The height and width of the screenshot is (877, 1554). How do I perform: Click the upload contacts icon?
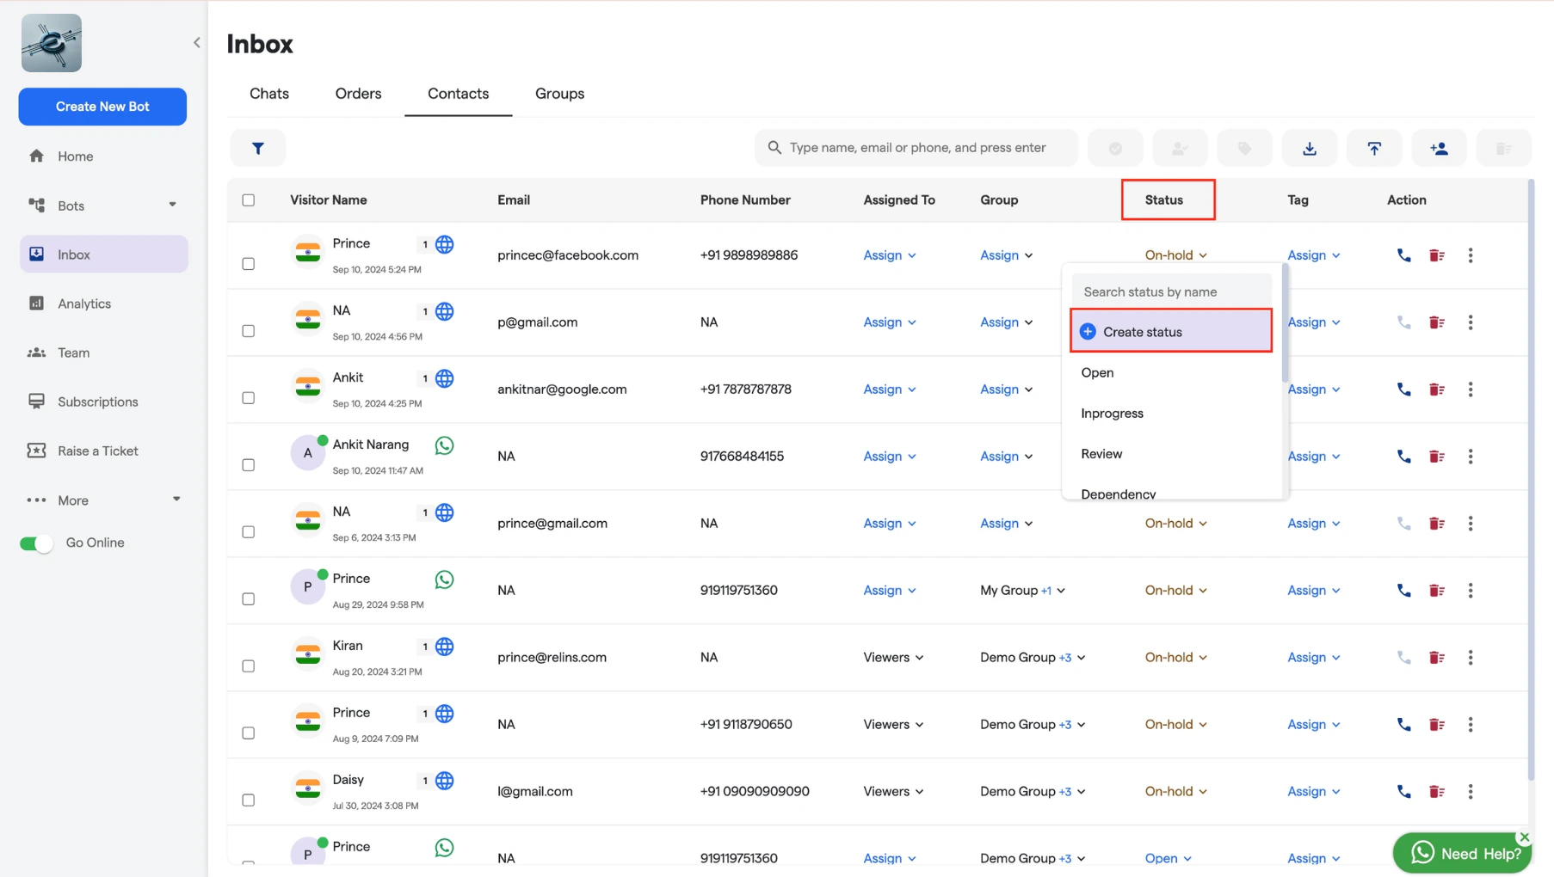1374,148
